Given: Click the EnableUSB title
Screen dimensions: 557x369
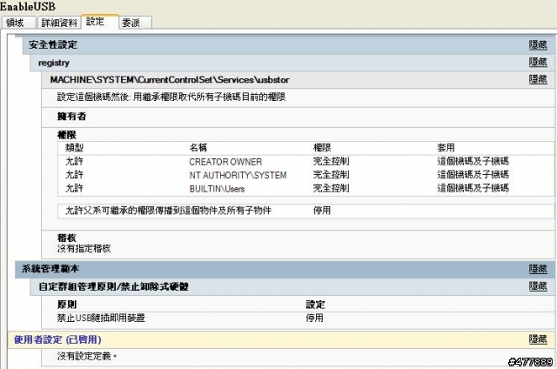Looking at the screenshot, I should click(x=28, y=6).
